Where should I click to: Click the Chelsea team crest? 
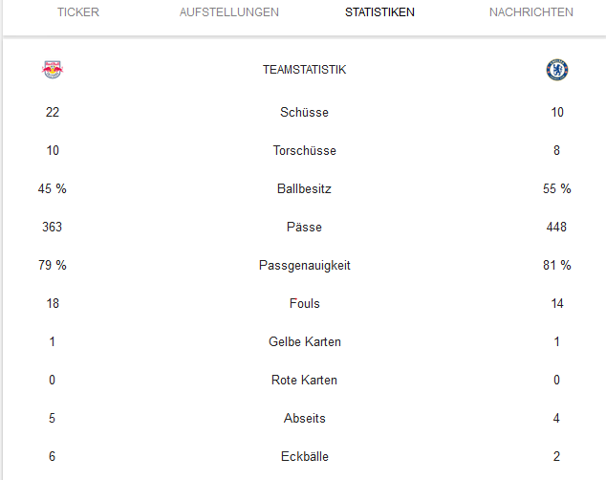pyautogui.click(x=557, y=70)
